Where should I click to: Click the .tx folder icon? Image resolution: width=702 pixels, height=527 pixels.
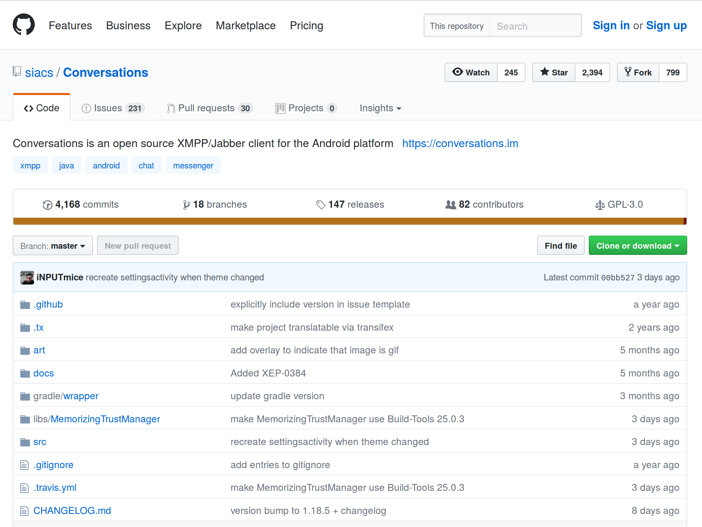(25, 328)
